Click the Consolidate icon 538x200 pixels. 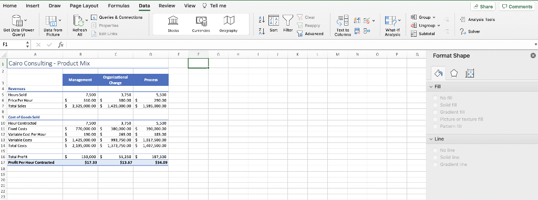pos(366,31)
